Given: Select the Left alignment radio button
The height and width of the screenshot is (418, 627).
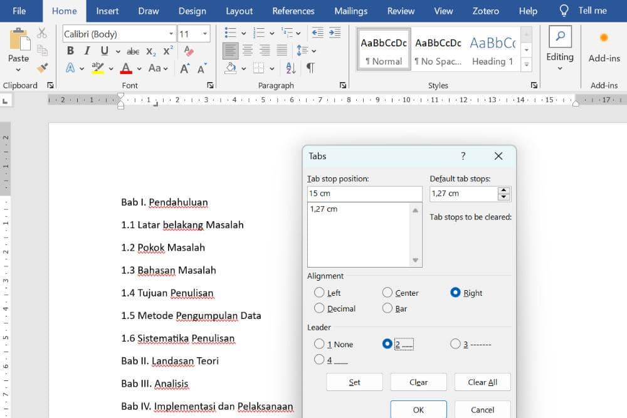Looking at the screenshot, I should click(320, 293).
